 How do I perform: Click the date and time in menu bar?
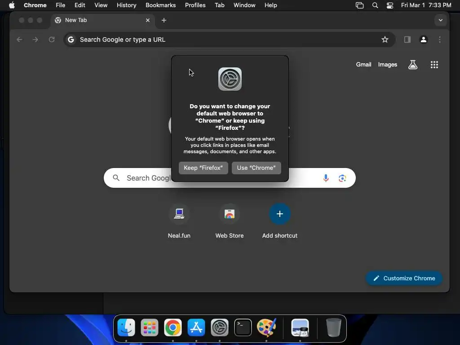(x=426, y=5)
